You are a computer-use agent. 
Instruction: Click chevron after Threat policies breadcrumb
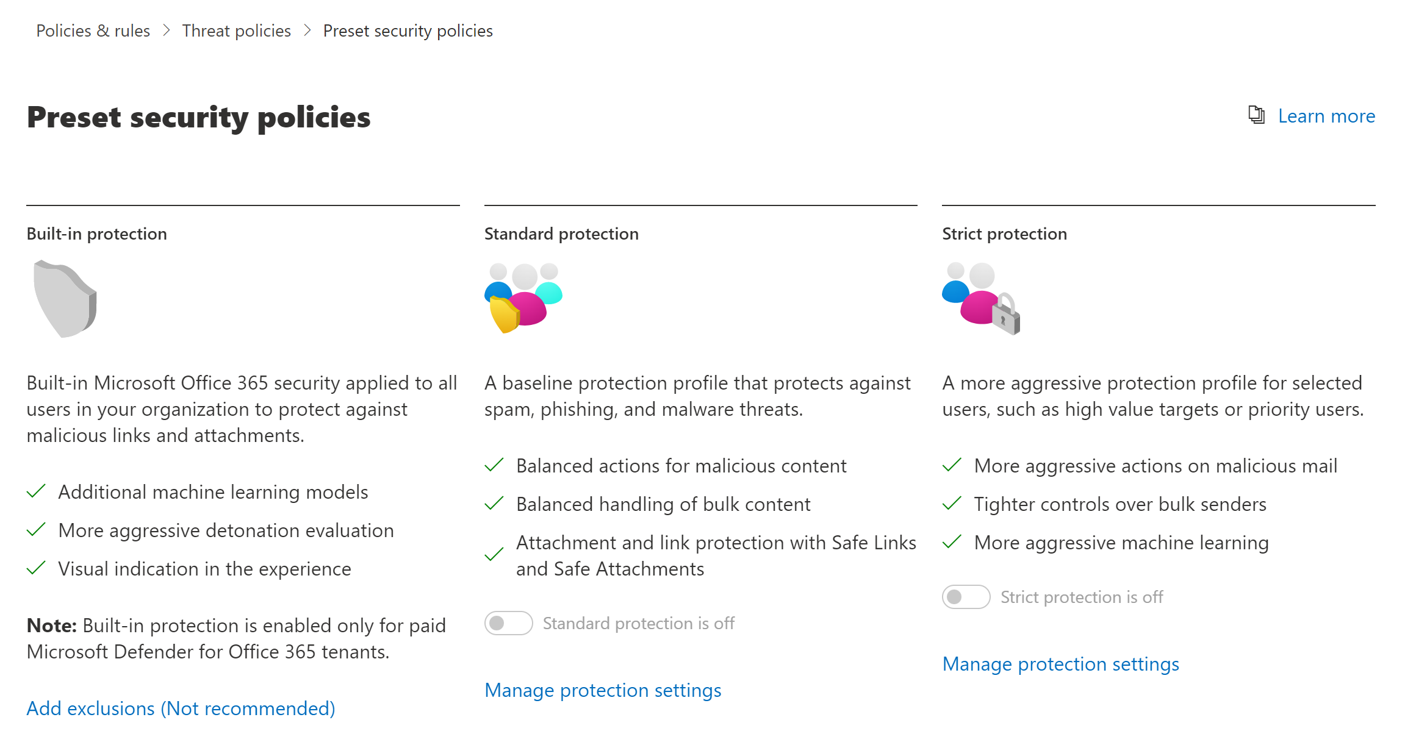pyautogui.click(x=307, y=30)
